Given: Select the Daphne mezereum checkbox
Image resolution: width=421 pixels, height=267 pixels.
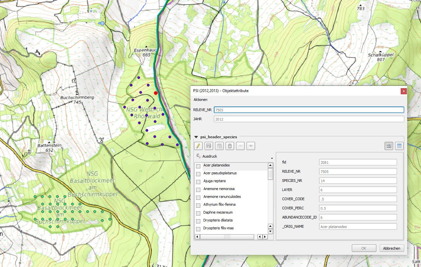Looking at the screenshot, I should [198, 213].
